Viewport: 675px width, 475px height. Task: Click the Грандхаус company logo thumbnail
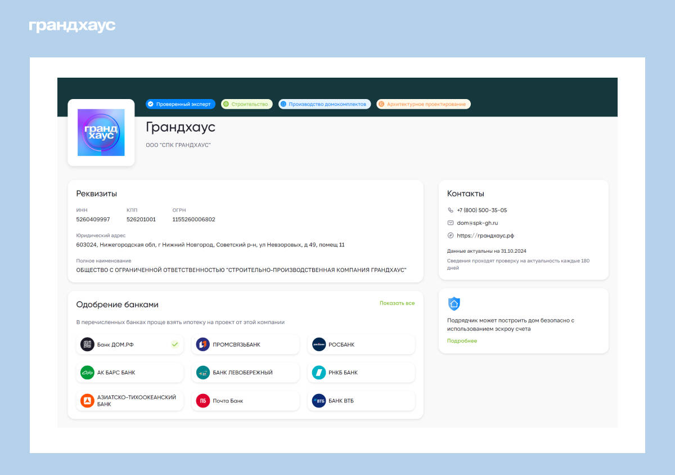click(101, 132)
